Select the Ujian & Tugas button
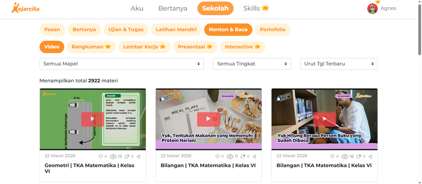Screen dimensions: 422x184 tap(126, 30)
